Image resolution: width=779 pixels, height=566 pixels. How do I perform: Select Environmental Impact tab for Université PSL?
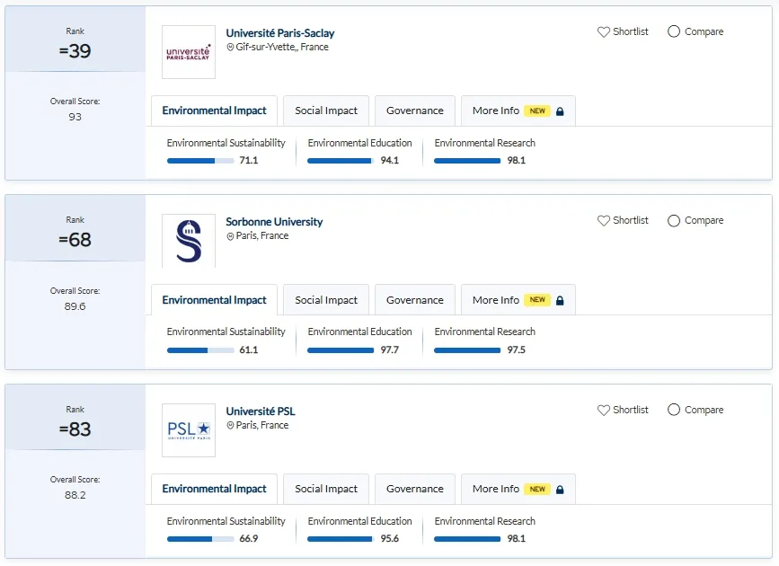[x=214, y=489]
